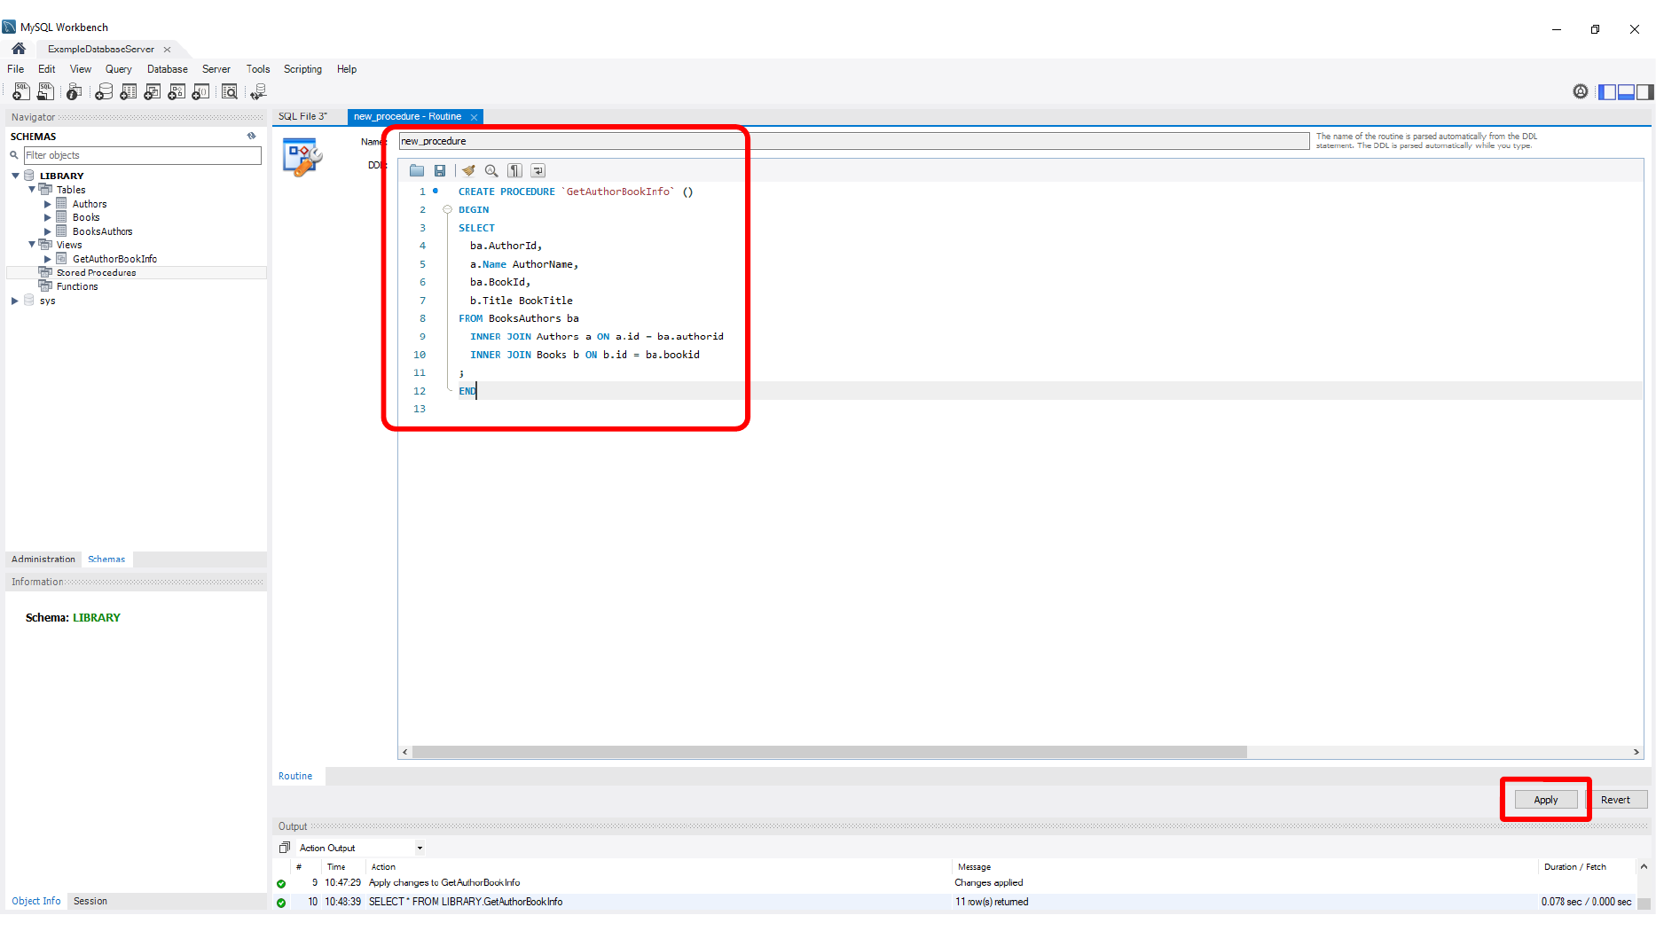Beautify SQL with broom icon
1656x931 pixels.
(468, 170)
